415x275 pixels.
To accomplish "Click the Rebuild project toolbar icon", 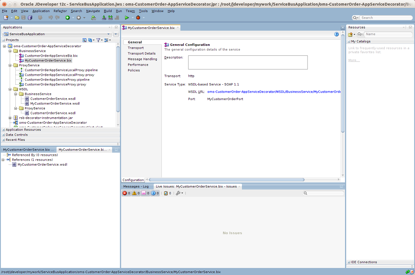I will click(x=110, y=18).
